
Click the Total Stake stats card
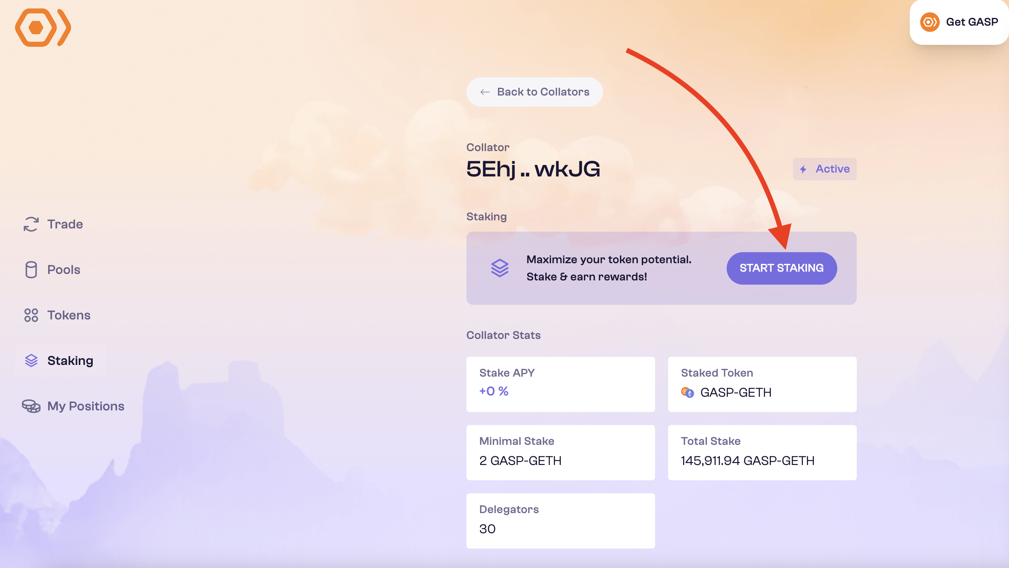[762, 452]
